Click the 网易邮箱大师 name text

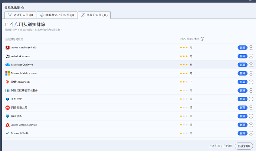pyautogui.click(x=19, y=107)
